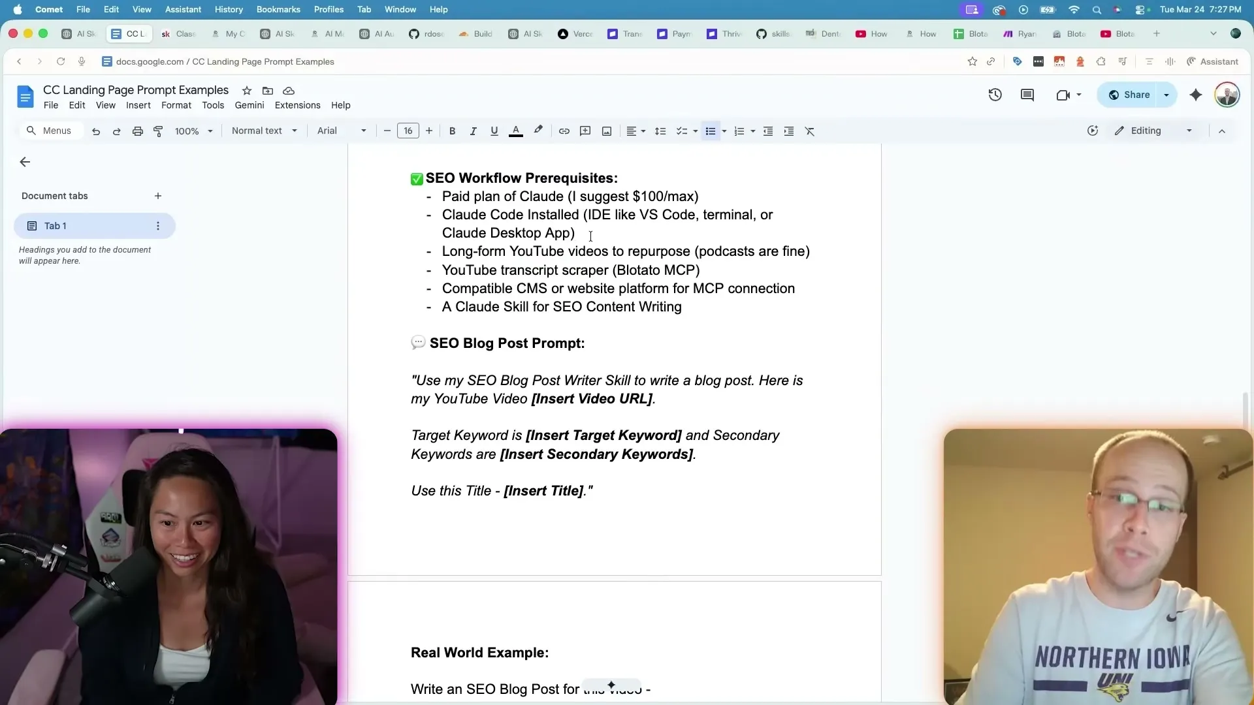
Task: Open the Editing mode dropdown
Action: coord(1153,131)
